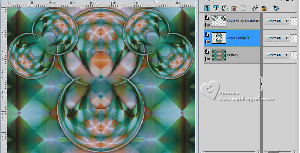This screenshot has width=300, height=153.
Task: Click the move layer down arrow icon
Action: (216, 8)
